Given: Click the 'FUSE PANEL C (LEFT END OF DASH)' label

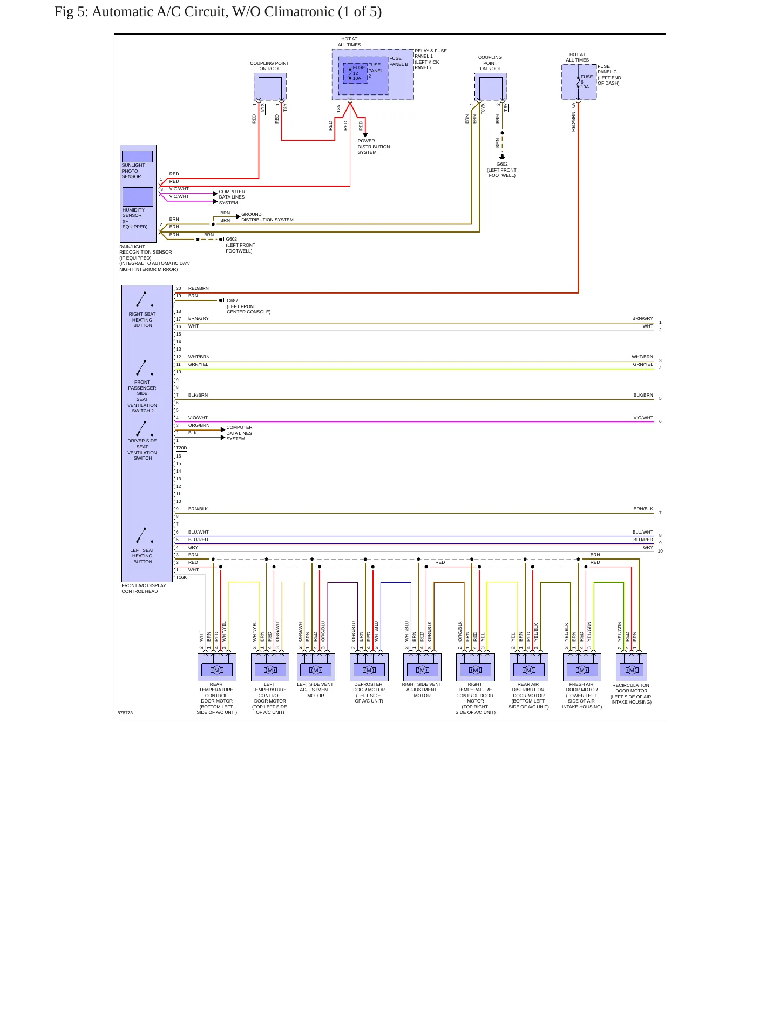Looking at the screenshot, I should coord(609,75).
